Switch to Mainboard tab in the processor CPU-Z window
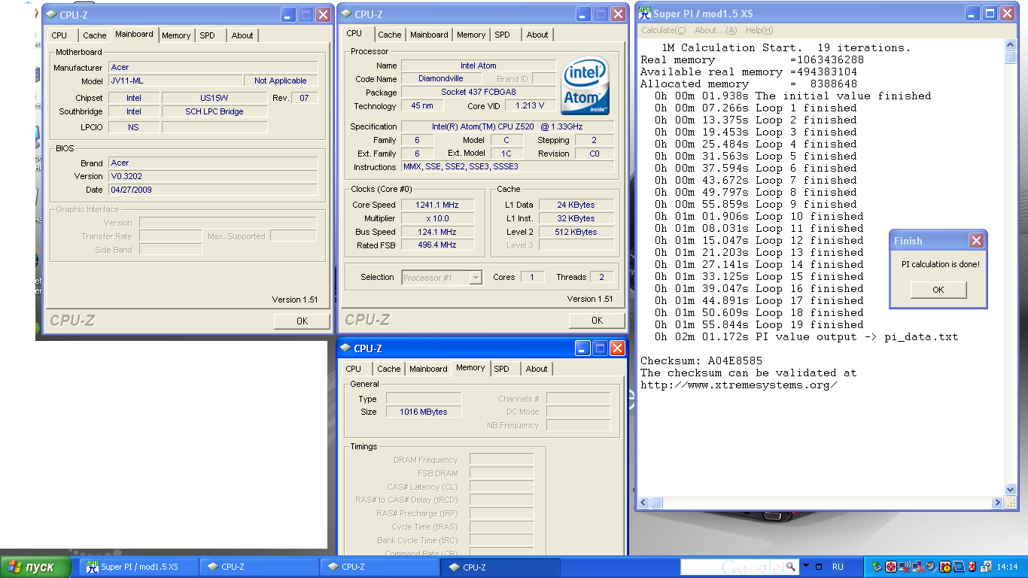The image size is (1028, 578). click(429, 35)
